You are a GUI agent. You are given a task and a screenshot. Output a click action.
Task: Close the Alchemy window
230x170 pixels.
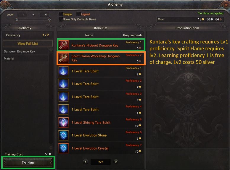click(226, 5)
